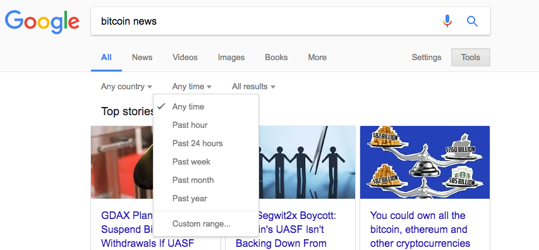Filter results to Past week

[x=206, y=162]
